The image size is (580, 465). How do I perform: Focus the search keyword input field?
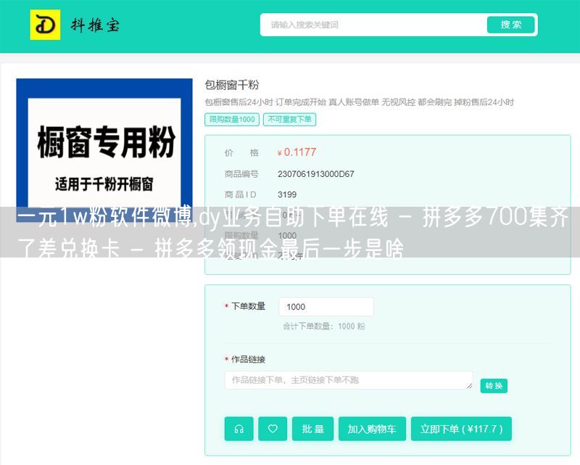pos(373,25)
